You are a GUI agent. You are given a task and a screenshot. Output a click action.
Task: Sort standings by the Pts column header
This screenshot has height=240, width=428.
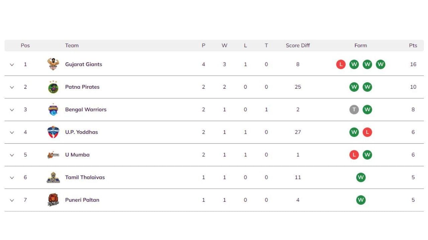coord(413,46)
